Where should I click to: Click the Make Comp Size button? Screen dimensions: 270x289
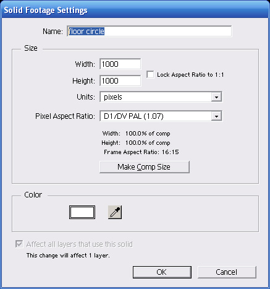(x=145, y=167)
